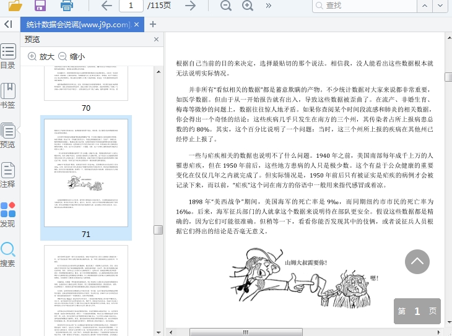Click the zoom in magnifier in toolbar
This screenshot has width=452, height=336.
click(x=248, y=6)
